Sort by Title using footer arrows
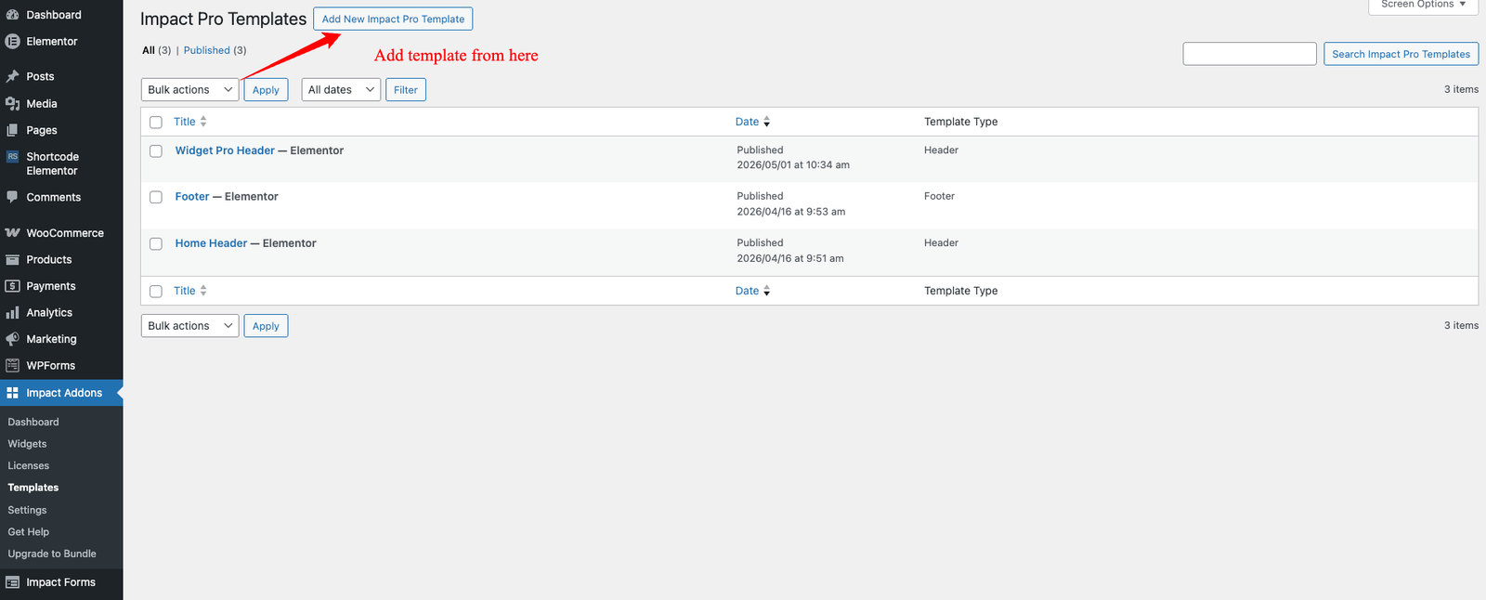The width and height of the screenshot is (1486, 600). pyautogui.click(x=203, y=291)
